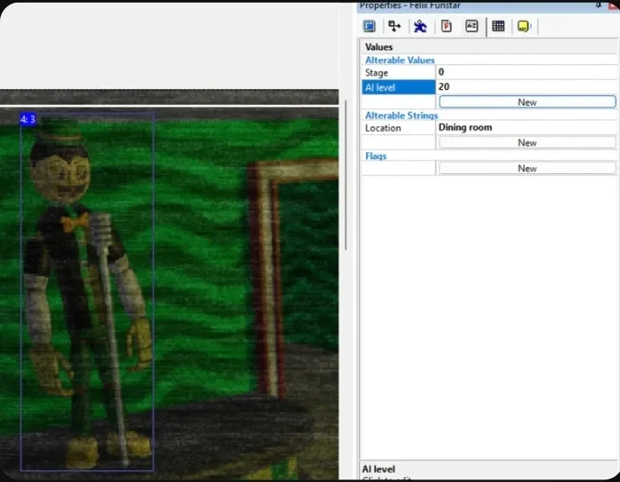
Task: Click the Alterable Strings section header
Action: [x=401, y=115]
